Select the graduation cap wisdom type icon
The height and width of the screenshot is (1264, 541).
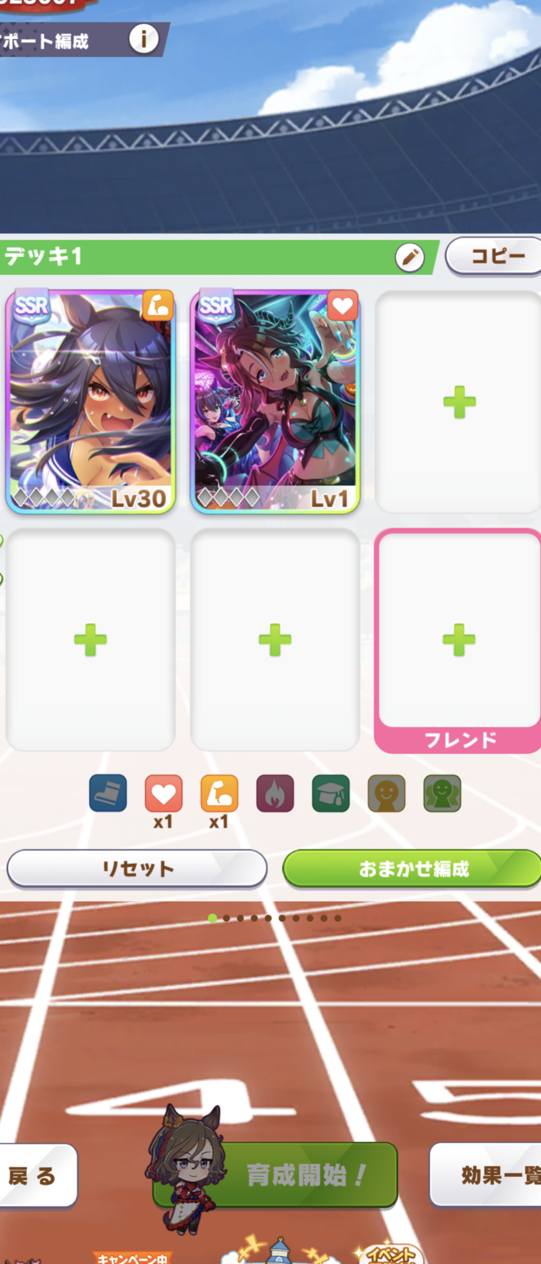331,793
